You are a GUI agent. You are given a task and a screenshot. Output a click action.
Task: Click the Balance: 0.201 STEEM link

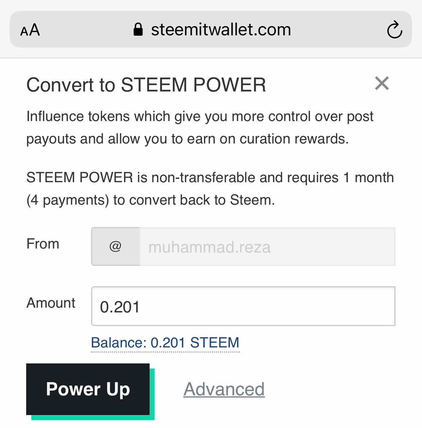[165, 343]
